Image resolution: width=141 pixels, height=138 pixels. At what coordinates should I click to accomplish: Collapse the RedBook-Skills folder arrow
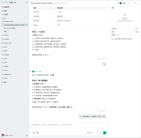pyautogui.click(x=27, y=21)
